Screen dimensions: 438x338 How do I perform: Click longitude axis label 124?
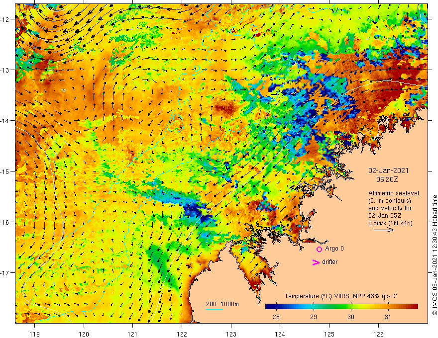tap(280, 334)
